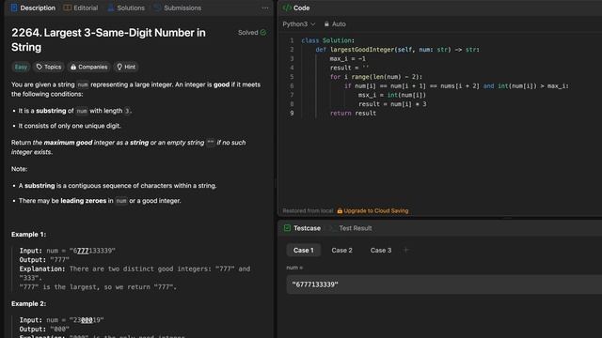Click the cloud saving lock icon

[340, 210]
